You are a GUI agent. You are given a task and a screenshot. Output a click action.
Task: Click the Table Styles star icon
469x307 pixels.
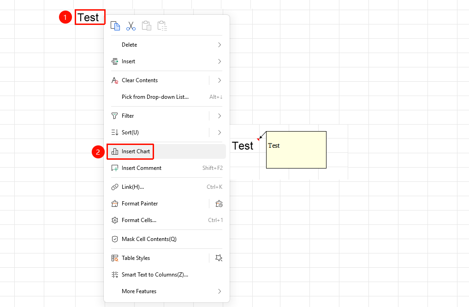[x=219, y=258]
